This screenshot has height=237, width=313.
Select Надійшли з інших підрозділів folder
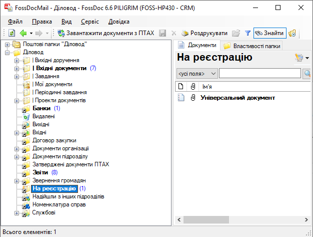[x=68, y=196]
